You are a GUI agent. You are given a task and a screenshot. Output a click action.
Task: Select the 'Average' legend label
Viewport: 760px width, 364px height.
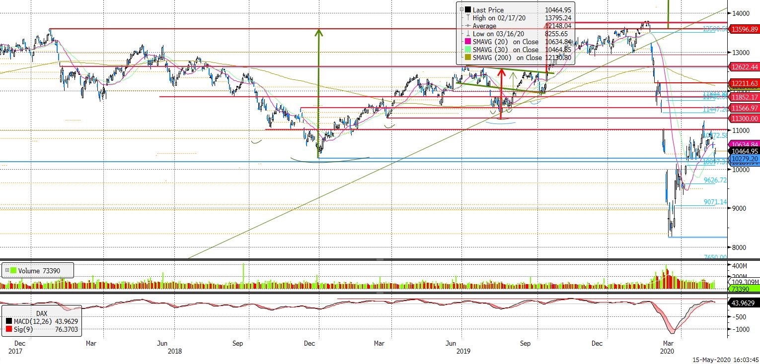pyautogui.click(x=484, y=26)
